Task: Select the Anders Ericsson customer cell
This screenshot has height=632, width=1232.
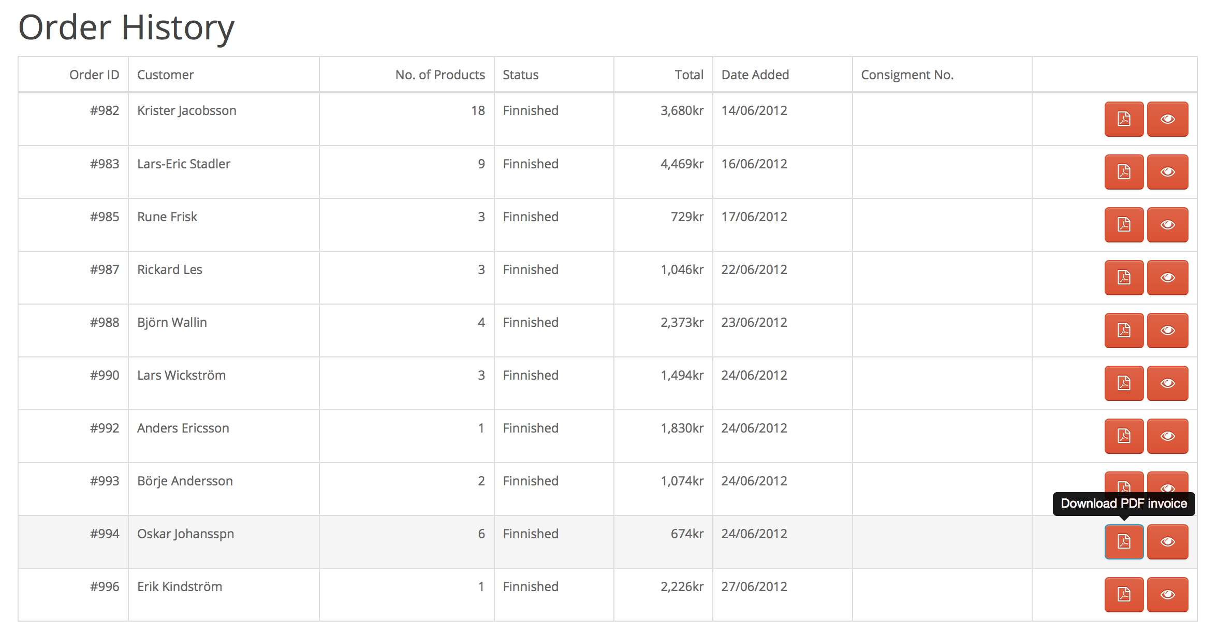Action: (224, 436)
